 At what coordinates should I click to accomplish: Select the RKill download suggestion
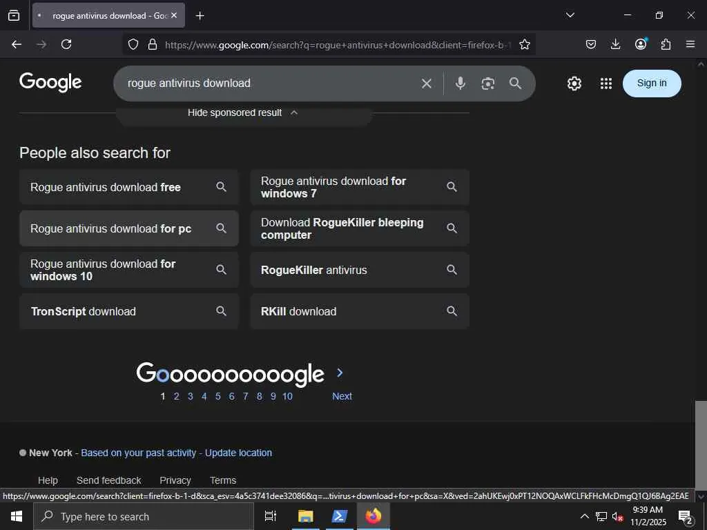pyautogui.click(x=360, y=311)
